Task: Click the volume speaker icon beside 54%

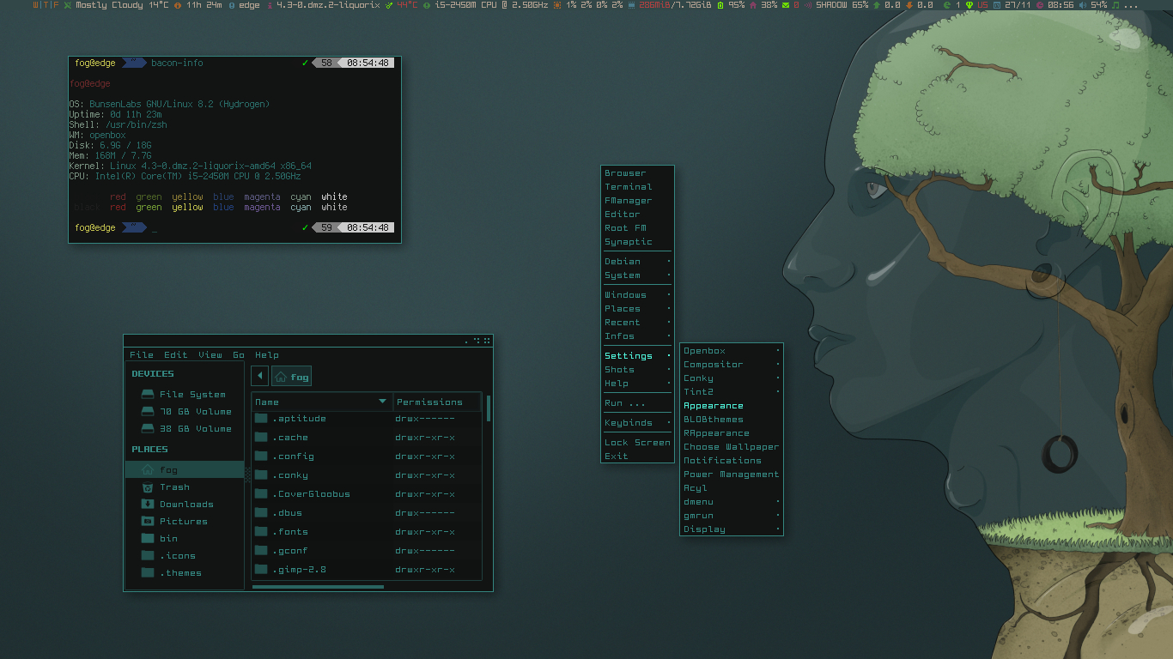Action: pos(1082,5)
